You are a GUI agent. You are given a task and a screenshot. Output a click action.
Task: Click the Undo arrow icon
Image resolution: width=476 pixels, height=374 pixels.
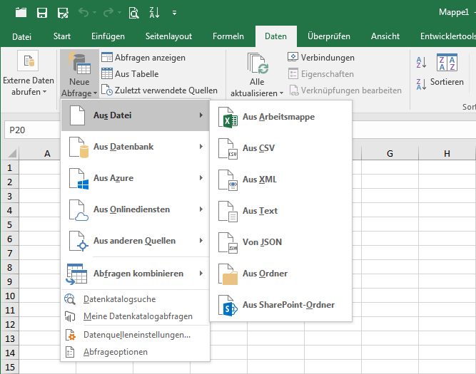[83, 12]
